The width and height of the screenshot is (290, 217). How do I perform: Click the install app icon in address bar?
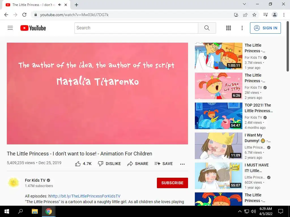click(x=236, y=15)
